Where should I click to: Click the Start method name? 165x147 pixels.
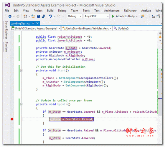(61, 71)
